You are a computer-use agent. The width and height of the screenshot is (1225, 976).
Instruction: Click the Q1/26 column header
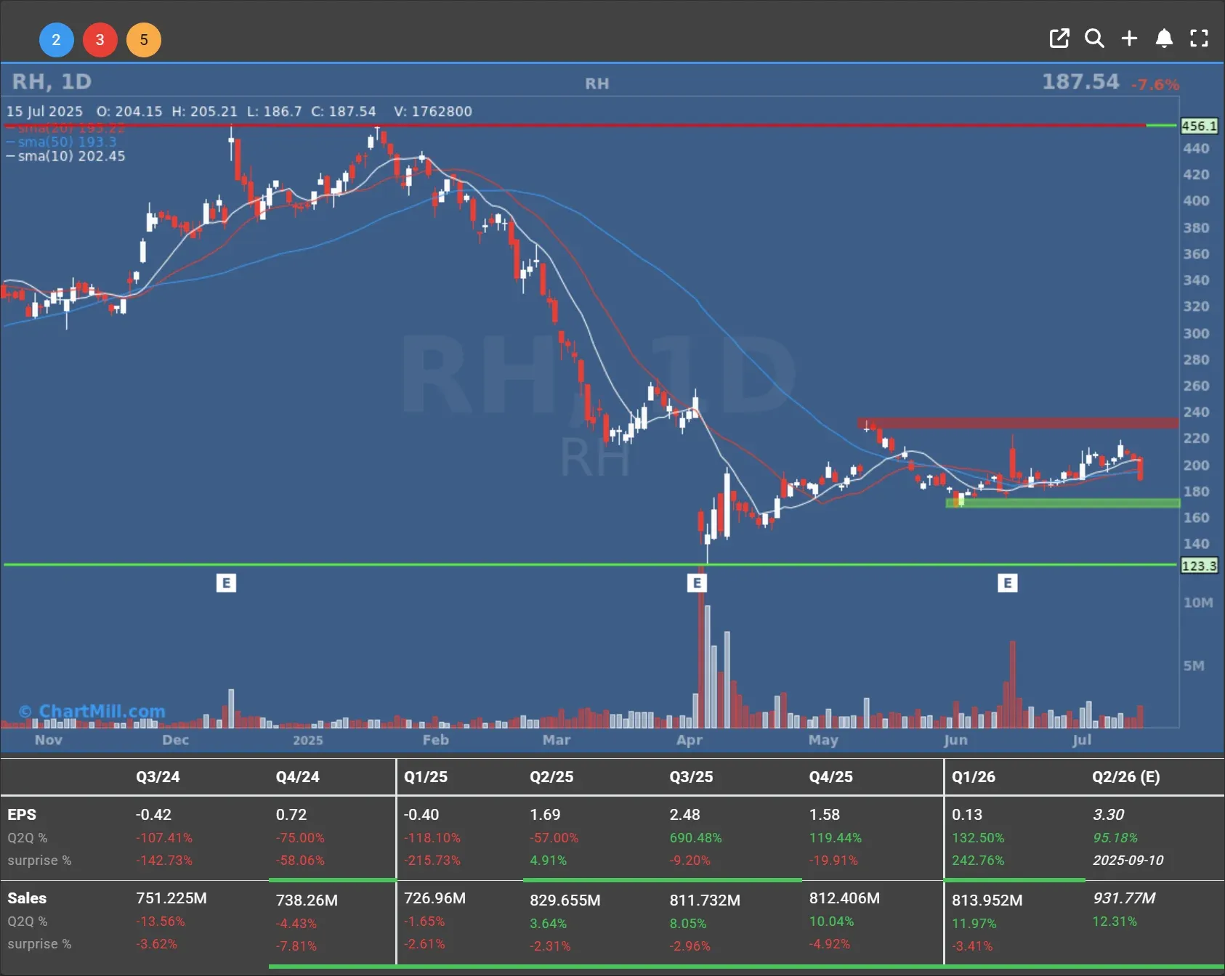(974, 777)
